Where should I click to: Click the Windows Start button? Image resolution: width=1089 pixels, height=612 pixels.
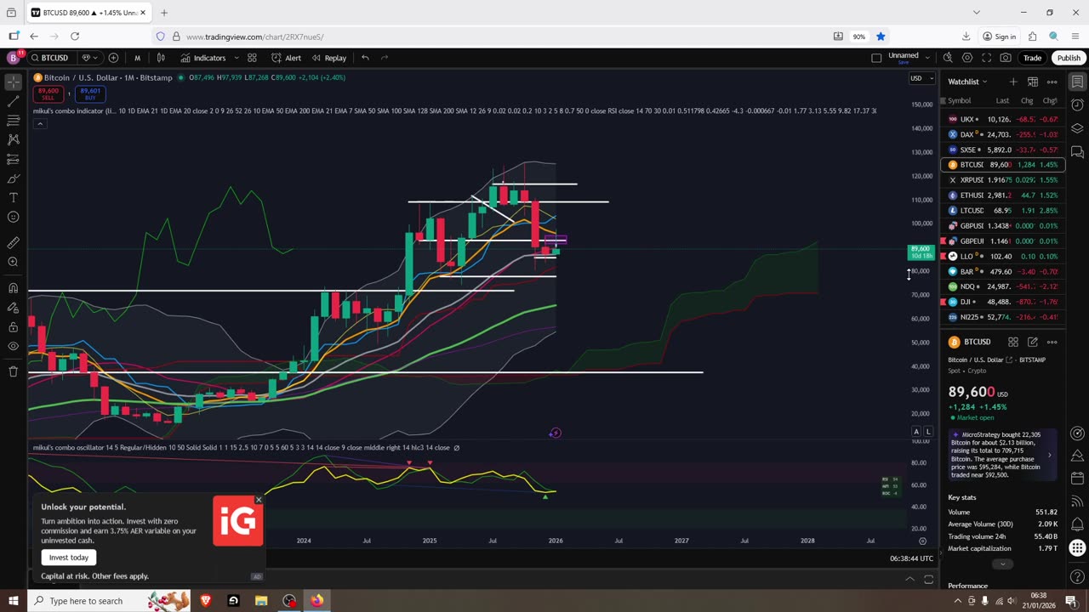click(13, 601)
